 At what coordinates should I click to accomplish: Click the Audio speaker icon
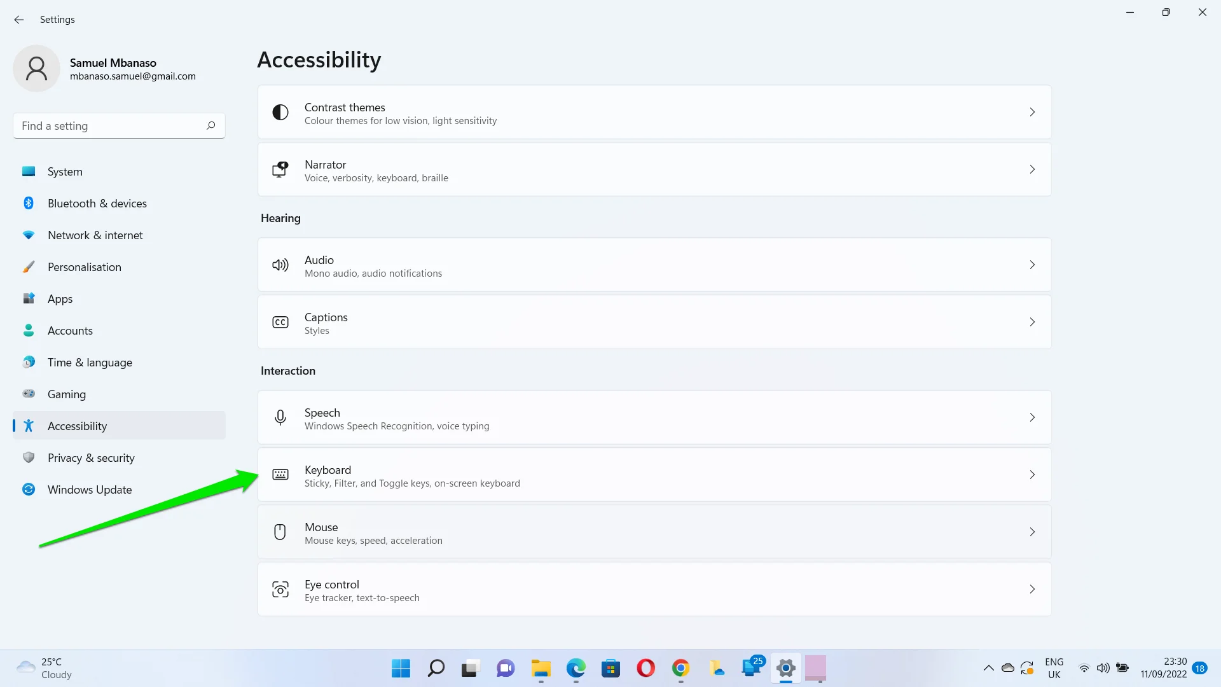pyautogui.click(x=280, y=265)
